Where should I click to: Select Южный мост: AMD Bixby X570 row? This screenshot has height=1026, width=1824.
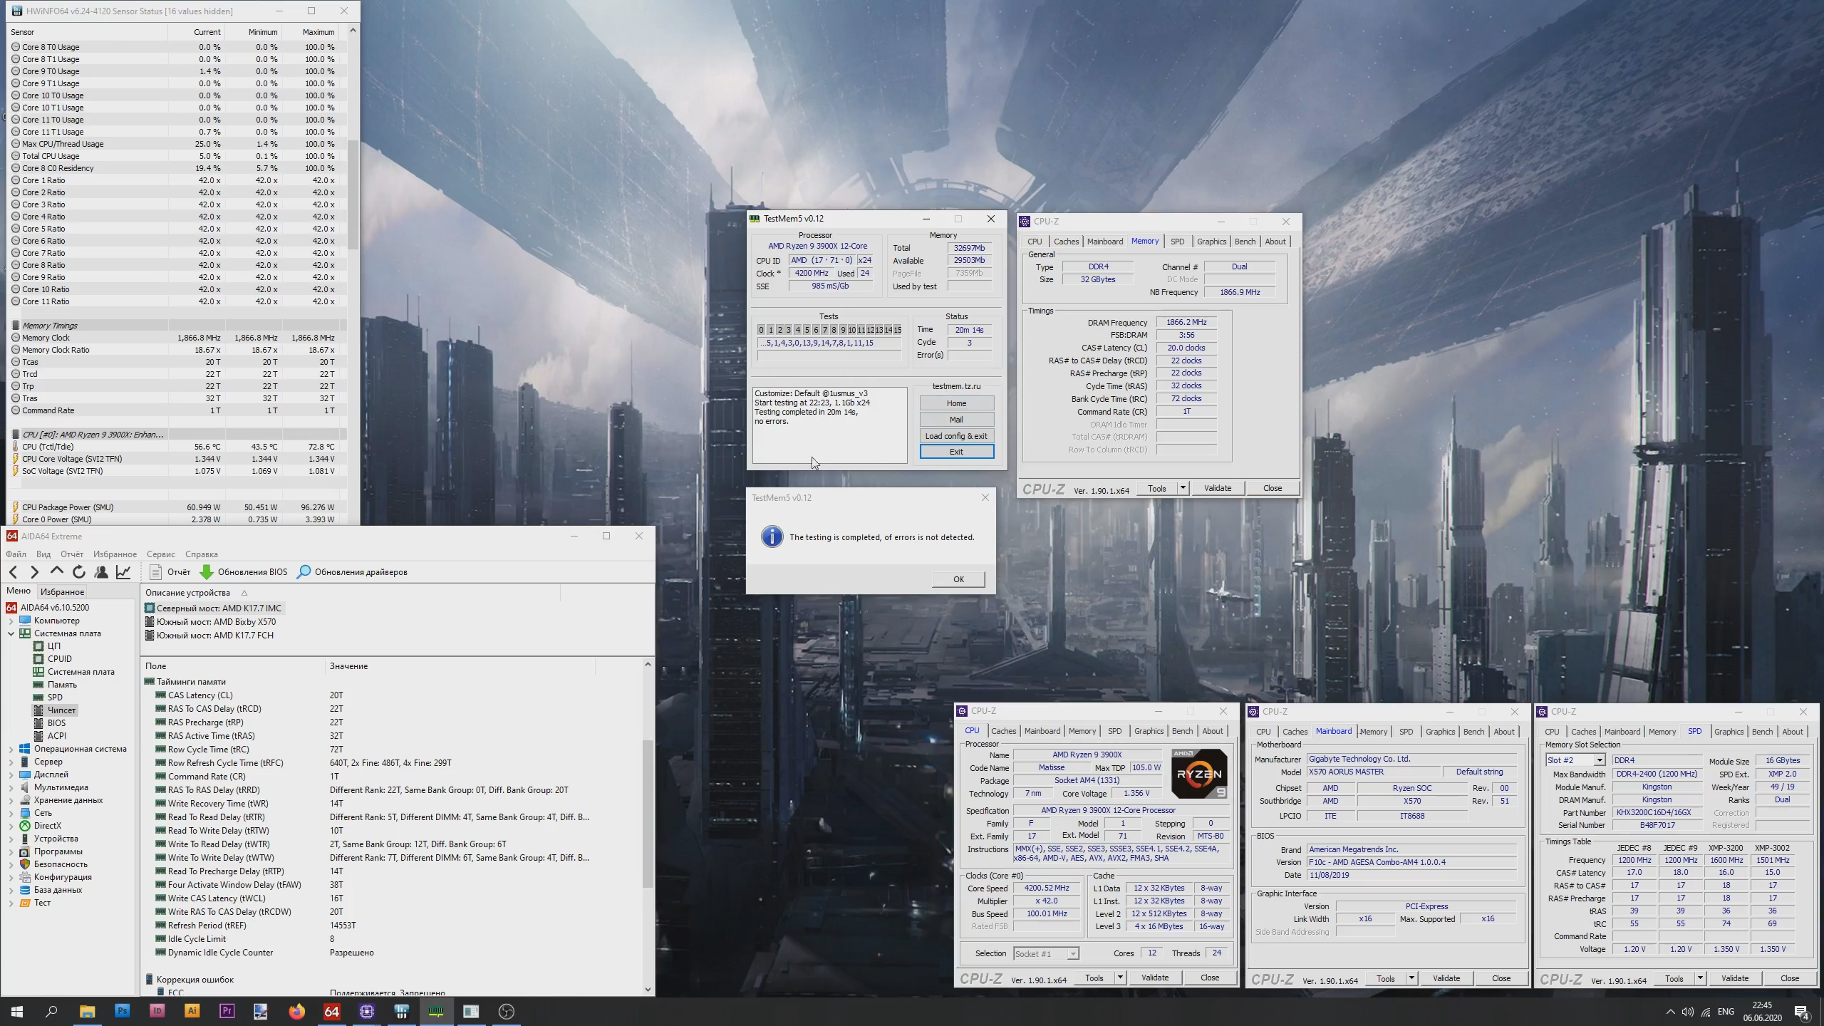[210, 622]
